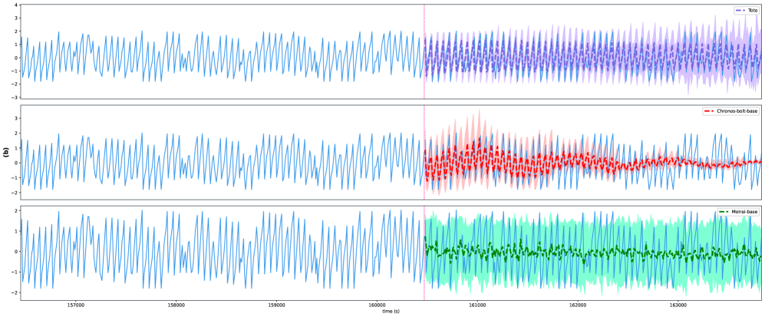765x317 pixels.
Task: Click the 160000 x-axis tick label
Action: point(377,305)
